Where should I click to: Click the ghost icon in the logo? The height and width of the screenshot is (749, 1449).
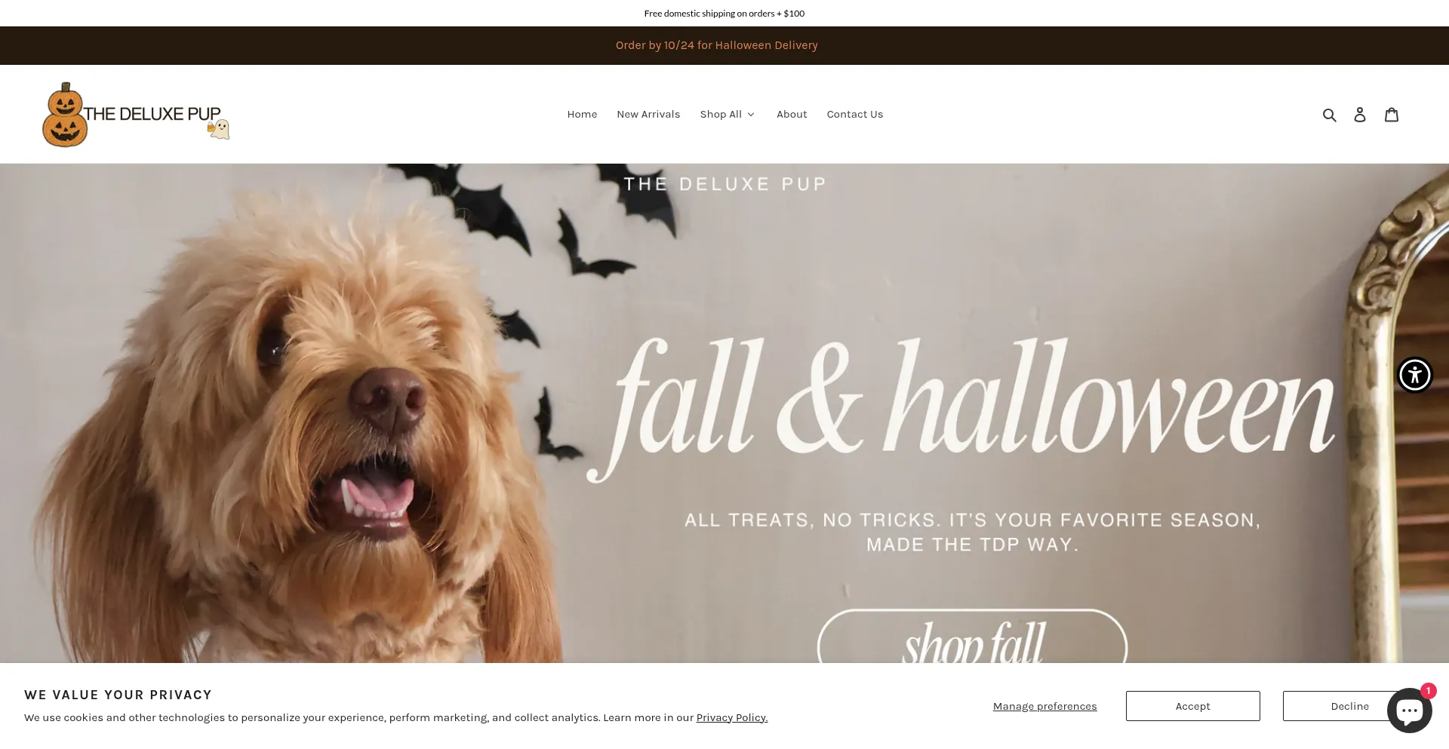point(219,129)
